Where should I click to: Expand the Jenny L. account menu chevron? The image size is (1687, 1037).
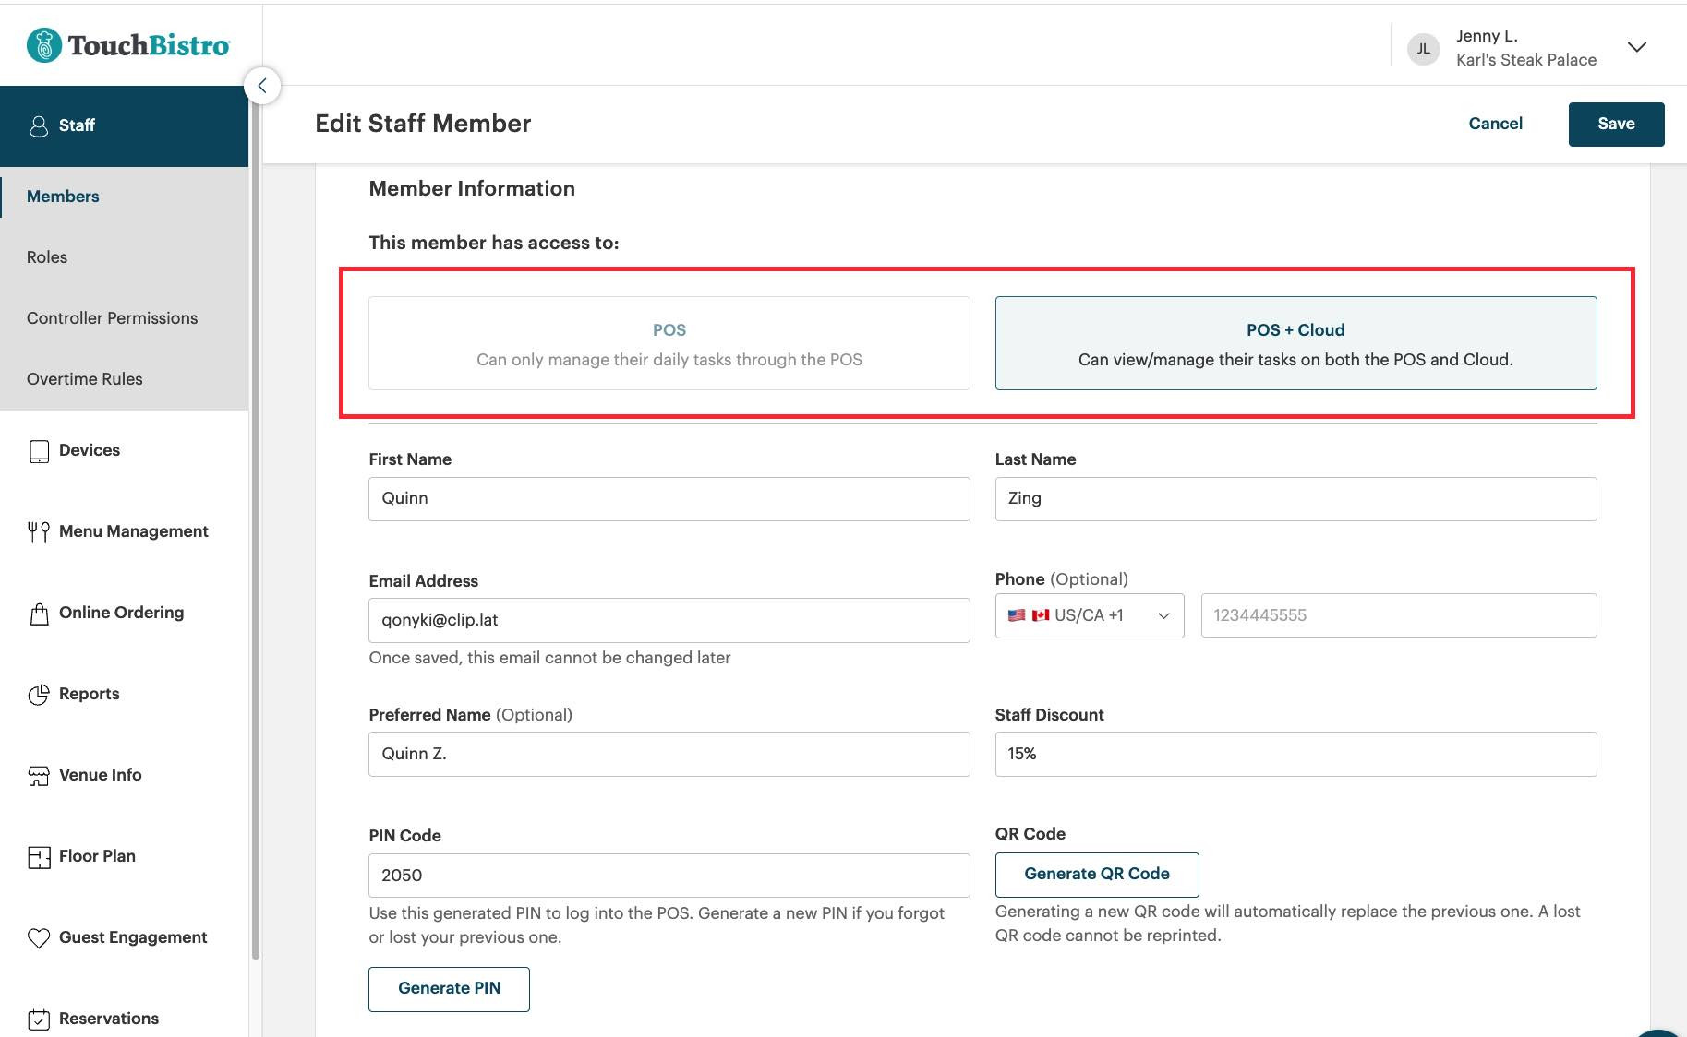click(1636, 47)
